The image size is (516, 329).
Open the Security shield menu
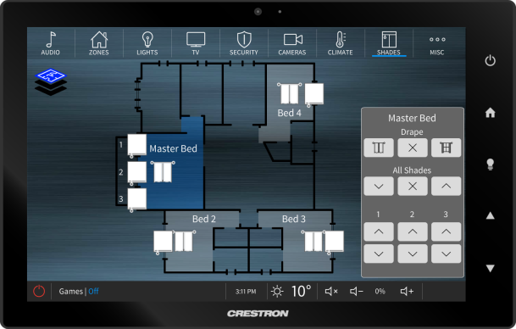(x=244, y=43)
